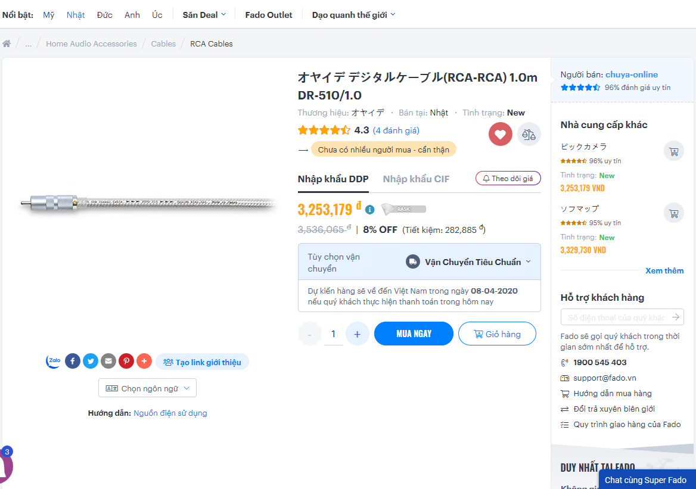Click Xem thêm suppliers link
The image size is (696, 489).
[664, 270]
